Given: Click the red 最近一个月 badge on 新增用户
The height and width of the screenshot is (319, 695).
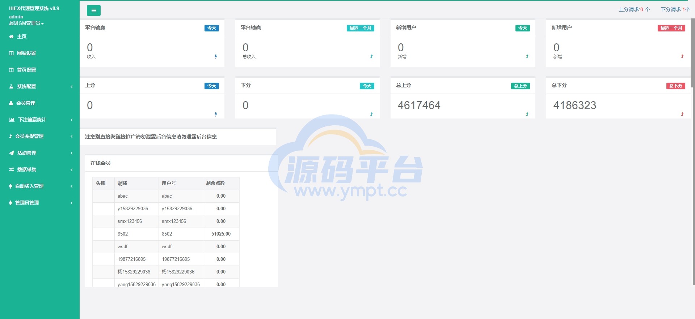Looking at the screenshot, I should (x=671, y=28).
